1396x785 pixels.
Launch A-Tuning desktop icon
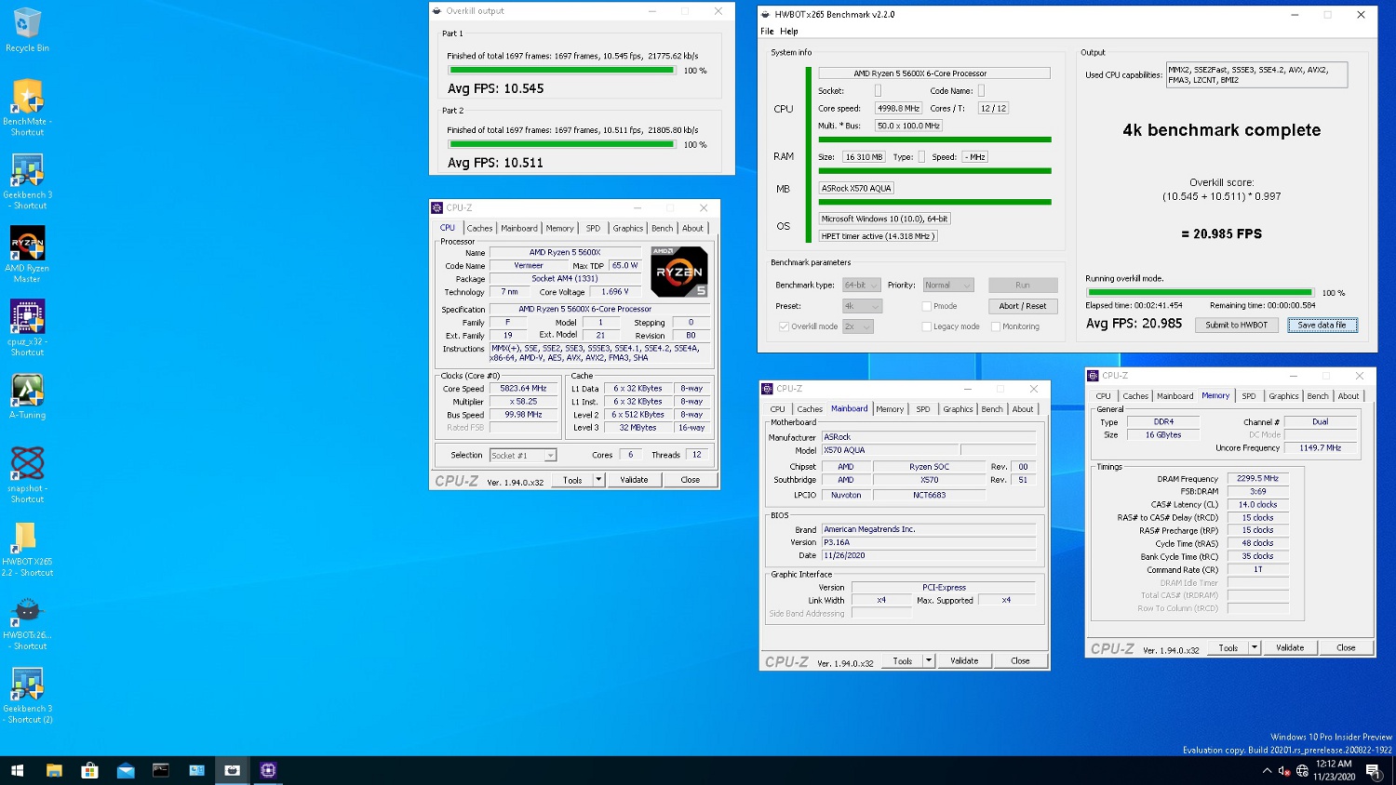tap(27, 396)
